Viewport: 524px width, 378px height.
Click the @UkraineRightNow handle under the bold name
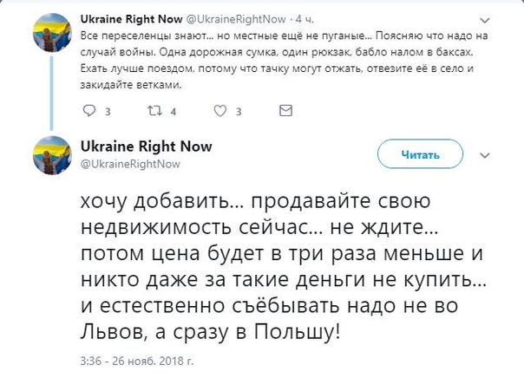(x=130, y=163)
